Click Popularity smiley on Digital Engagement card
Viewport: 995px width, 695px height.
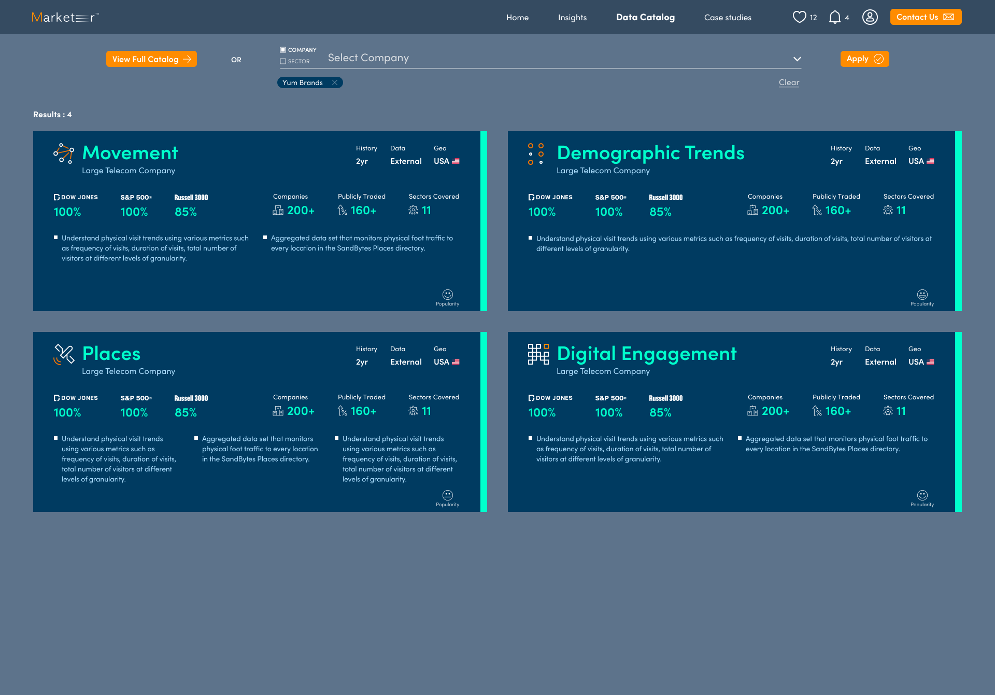click(x=922, y=495)
